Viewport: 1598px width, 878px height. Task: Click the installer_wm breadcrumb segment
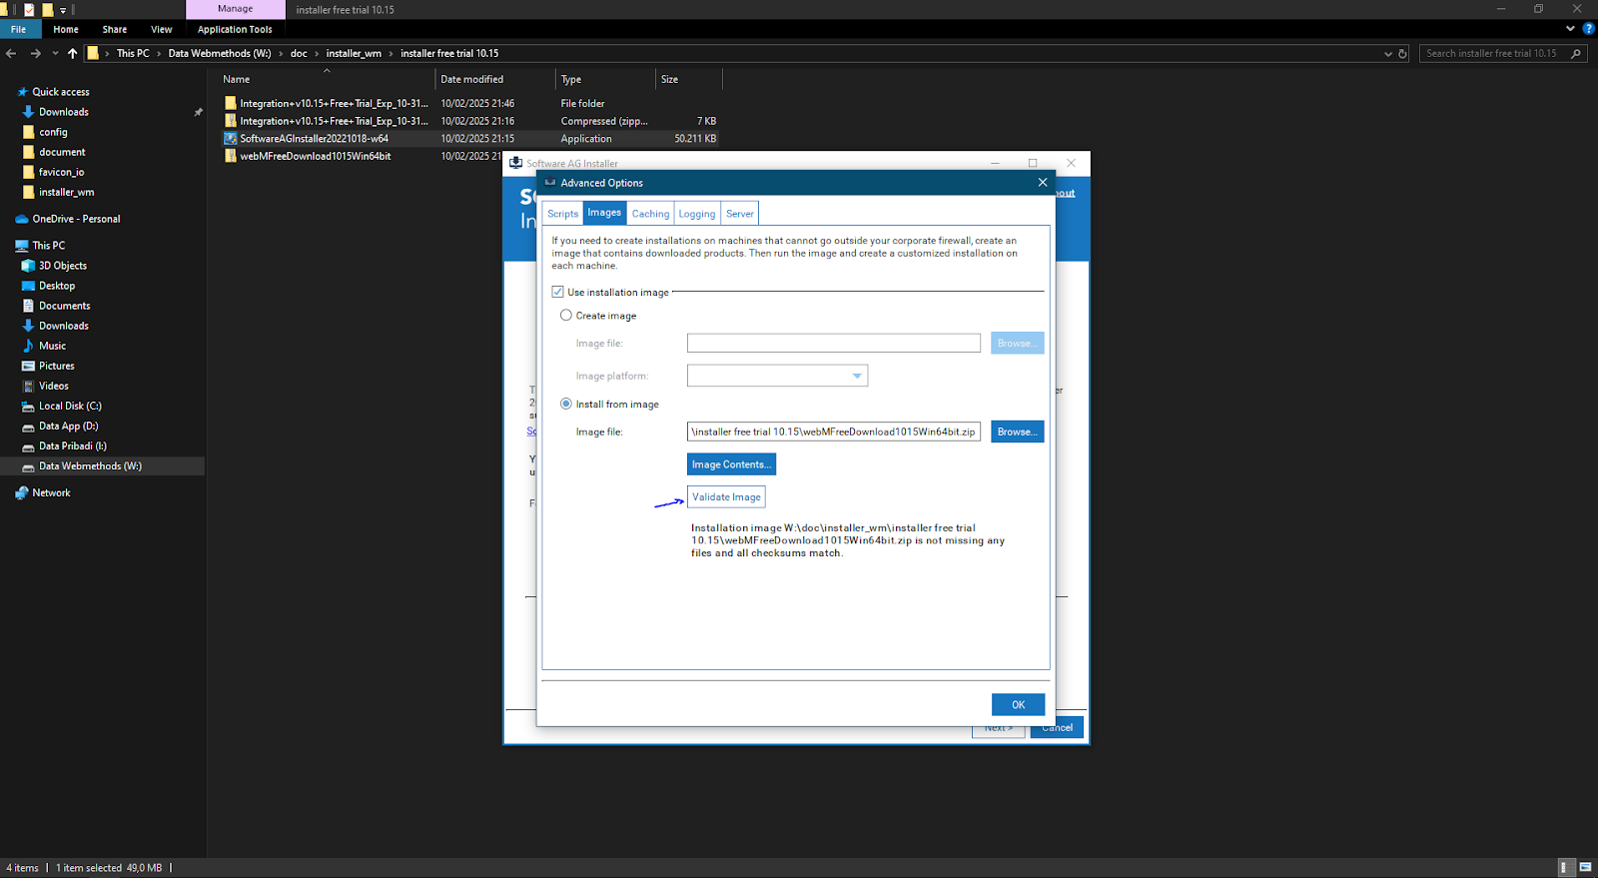pyautogui.click(x=354, y=54)
